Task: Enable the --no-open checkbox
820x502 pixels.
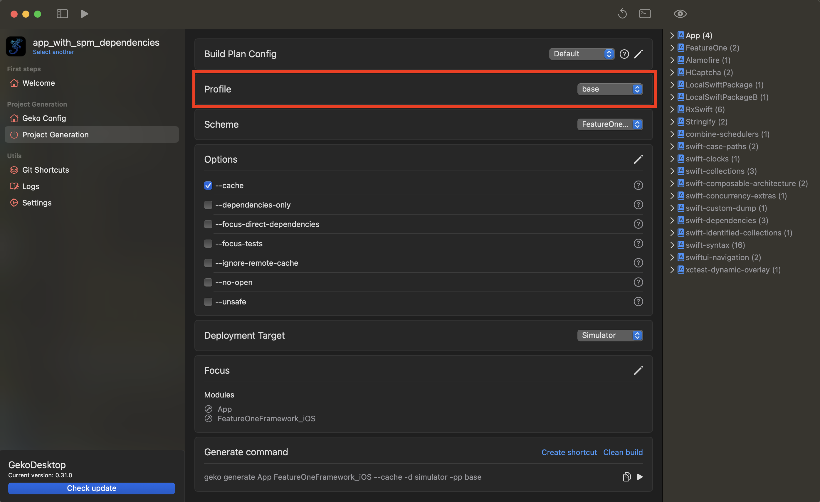Action: pyautogui.click(x=208, y=282)
